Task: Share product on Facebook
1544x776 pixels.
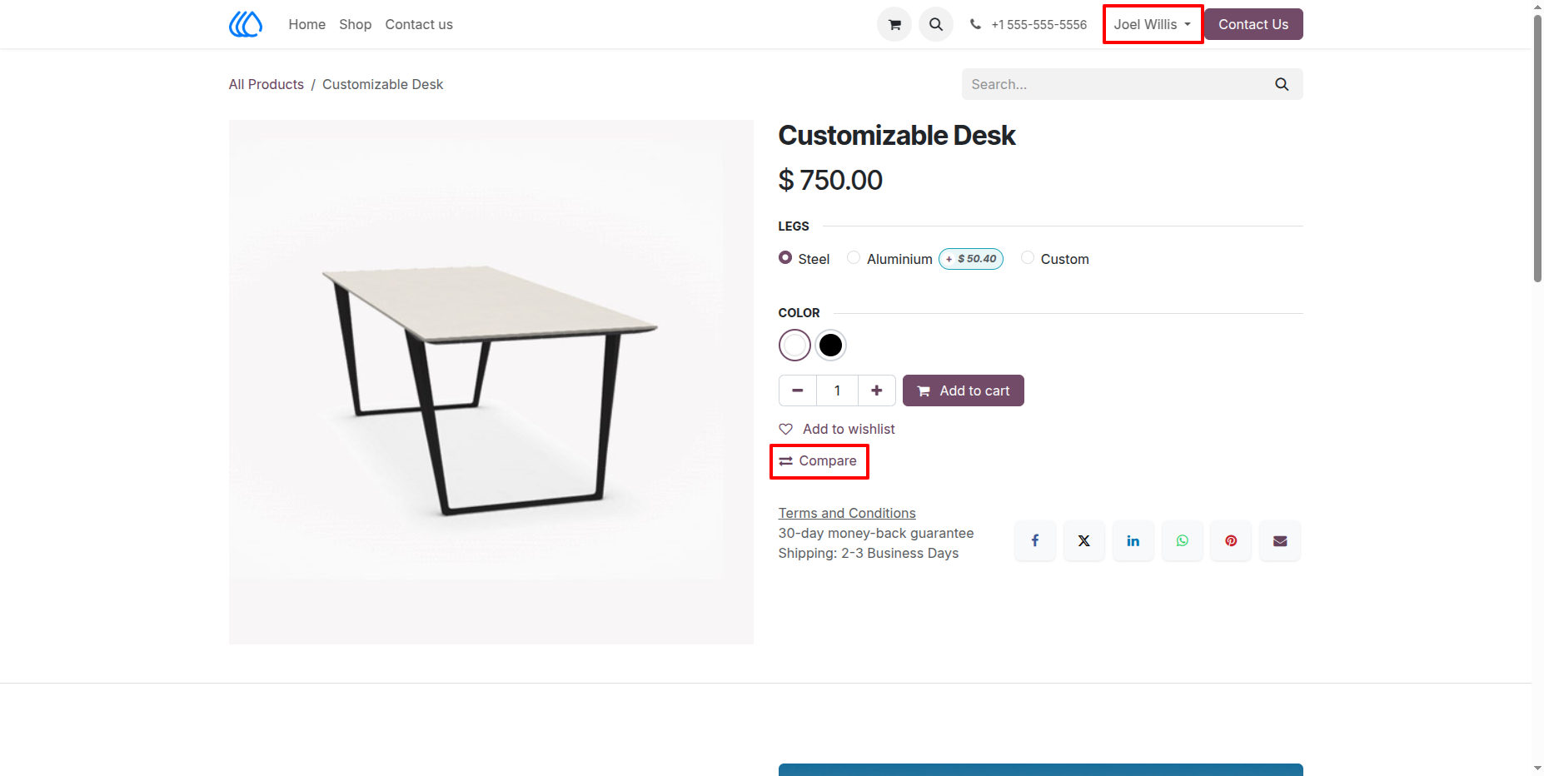Action: click(x=1035, y=540)
